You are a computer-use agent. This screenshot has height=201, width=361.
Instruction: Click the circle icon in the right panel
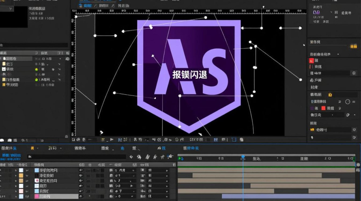pos(348,102)
